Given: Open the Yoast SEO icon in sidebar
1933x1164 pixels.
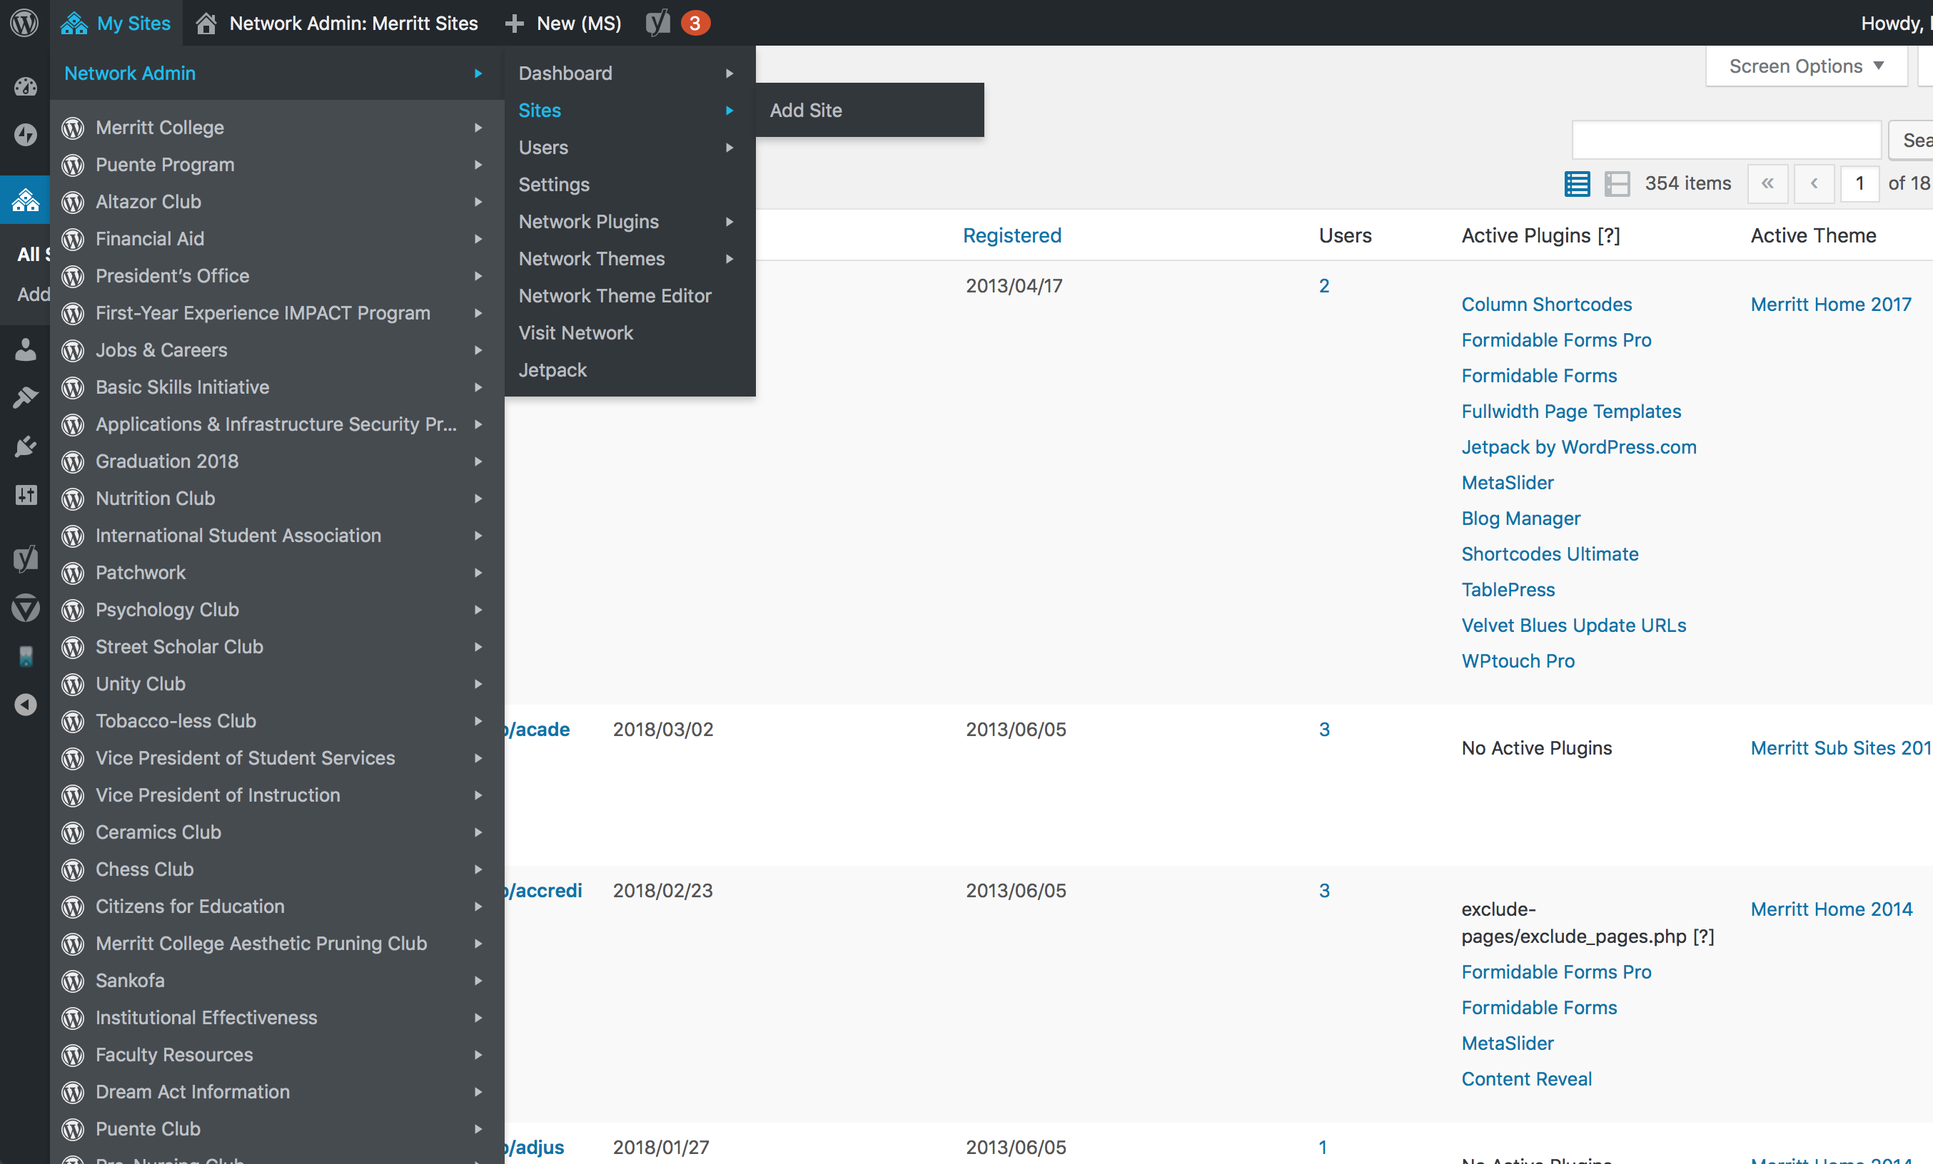Looking at the screenshot, I should [25, 558].
